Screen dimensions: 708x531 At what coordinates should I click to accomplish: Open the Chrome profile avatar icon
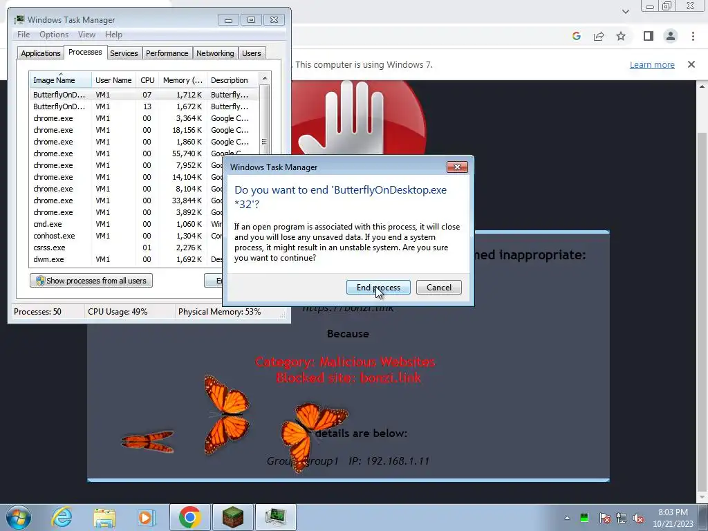671,36
